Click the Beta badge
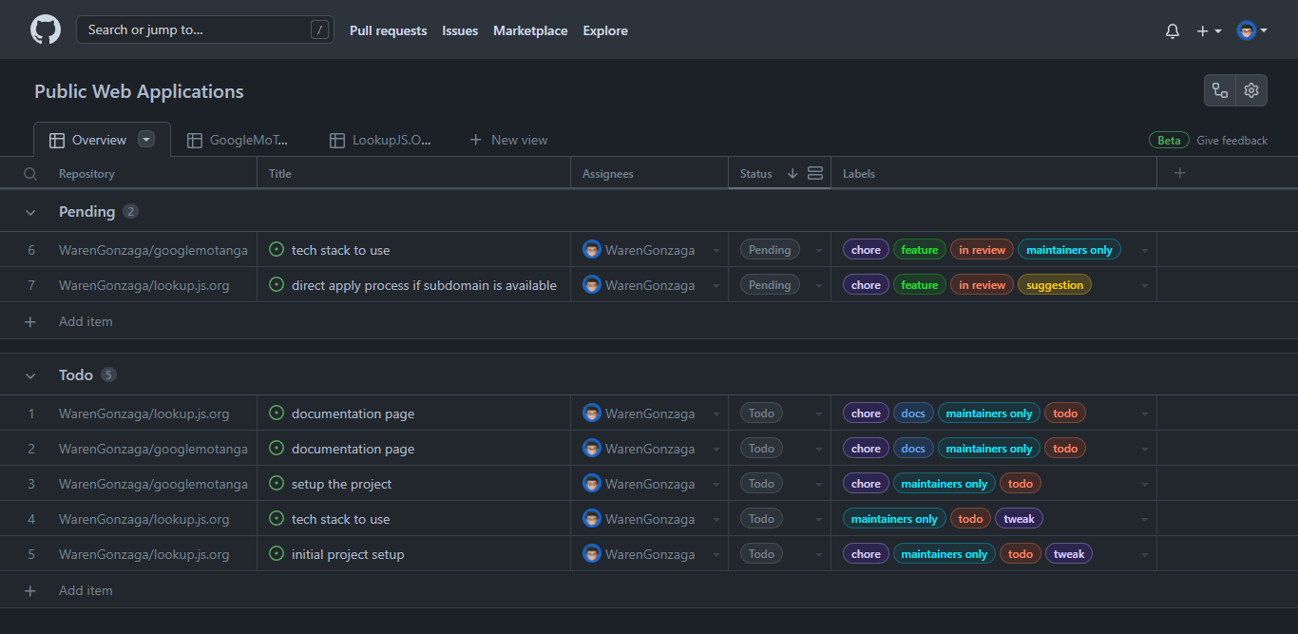 1169,141
